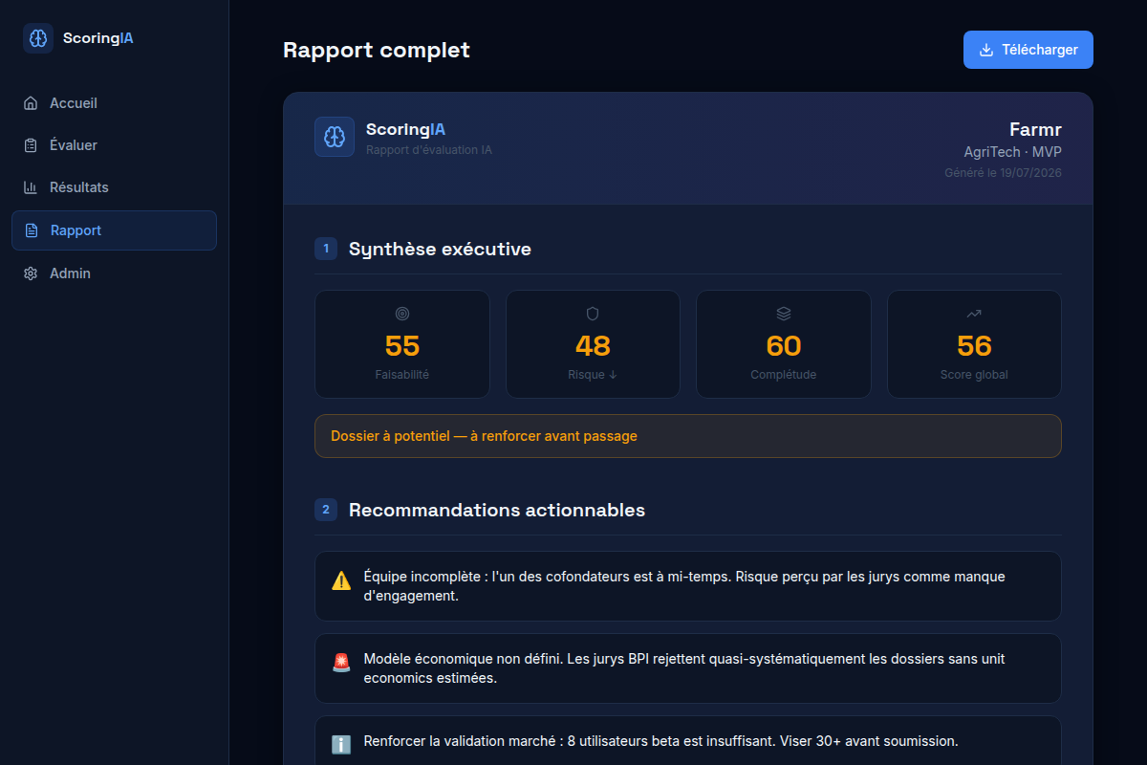1147x765 pixels.
Task: Click the score value 48
Action: coord(593,345)
